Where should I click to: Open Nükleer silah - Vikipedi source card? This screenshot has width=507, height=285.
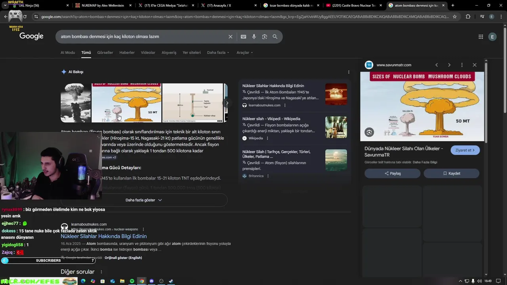coord(295,128)
